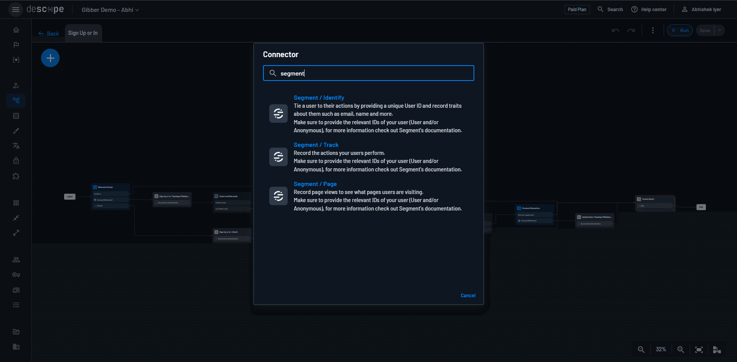Save the flow
The image size is (737, 362).
point(705,30)
